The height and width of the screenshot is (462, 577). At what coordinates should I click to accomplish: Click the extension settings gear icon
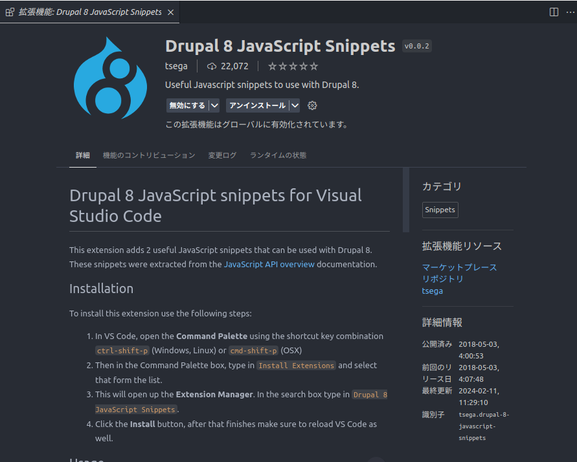(x=312, y=105)
